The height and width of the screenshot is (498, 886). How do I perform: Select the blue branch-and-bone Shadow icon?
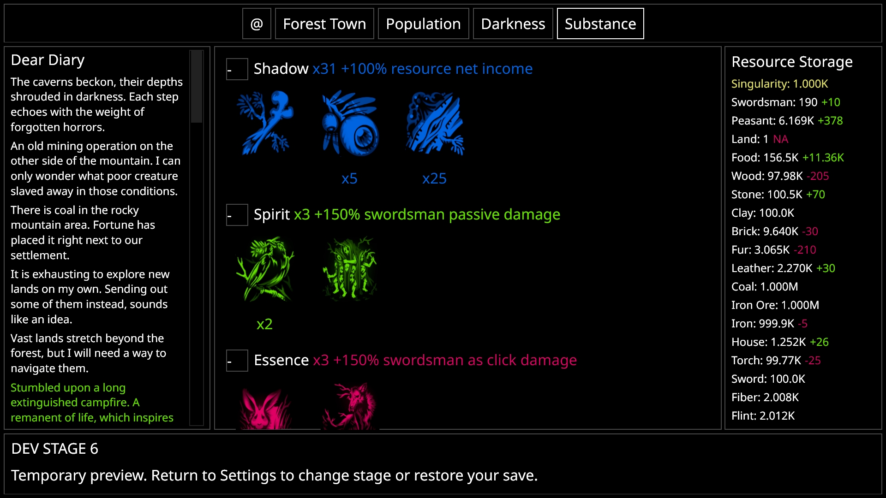(264, 123)
